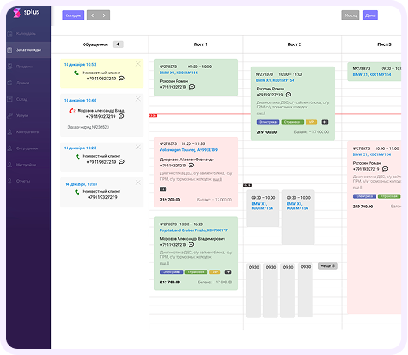Open BMW X1 link in Пост 3 09:30 card
Image resolution: width=408 pixels, height=355 pixels.
372,74
